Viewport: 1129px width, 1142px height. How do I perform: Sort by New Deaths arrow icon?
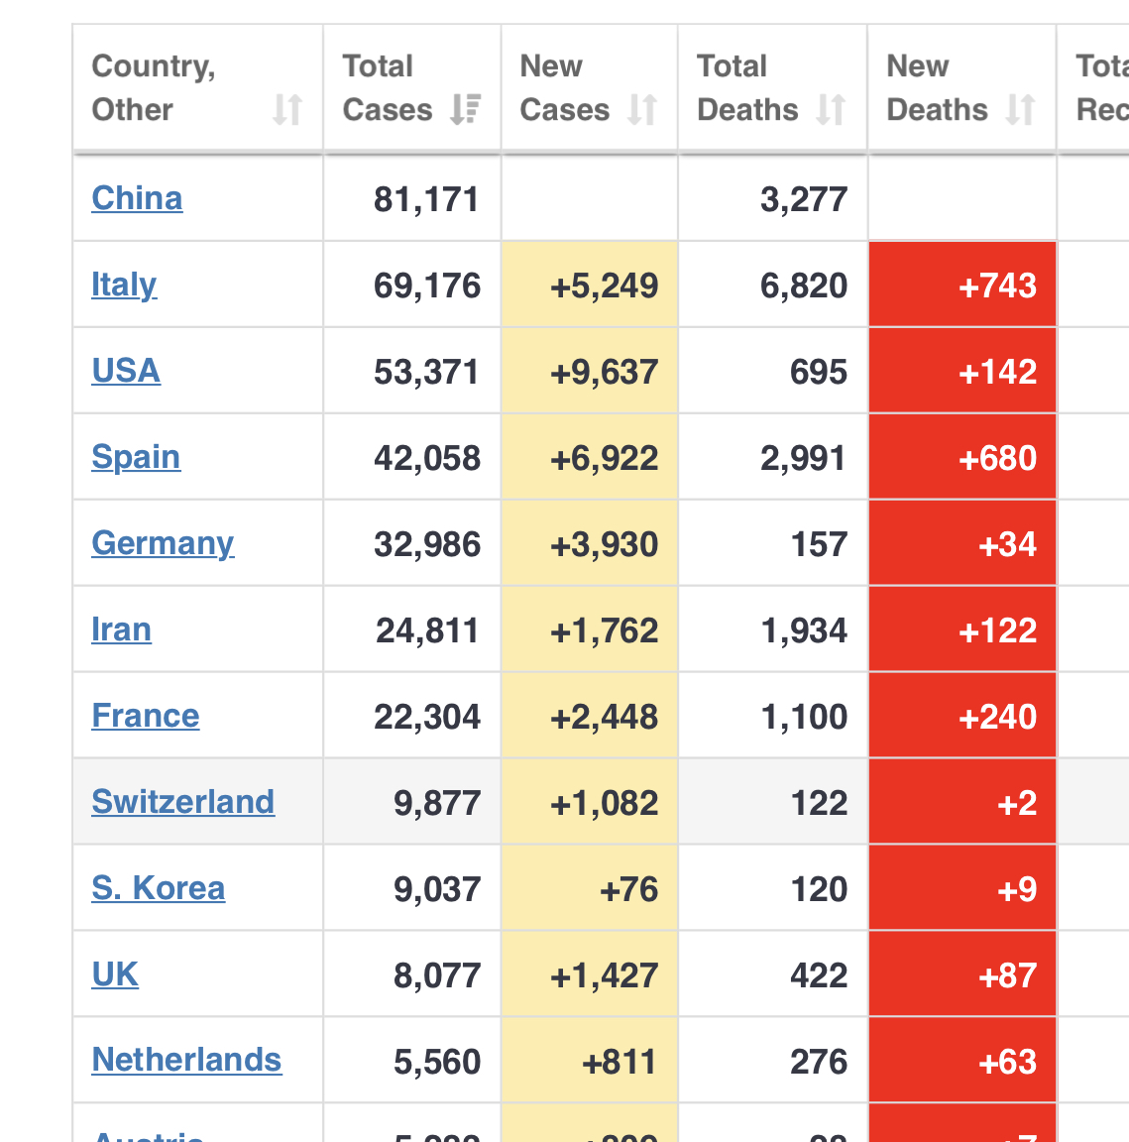[1020, 109]
